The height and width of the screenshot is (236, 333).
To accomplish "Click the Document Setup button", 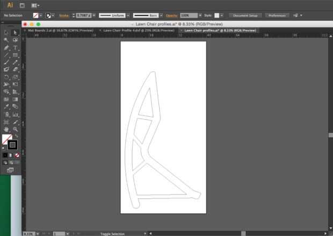I will pyautogui.click(x=245, y=16).
